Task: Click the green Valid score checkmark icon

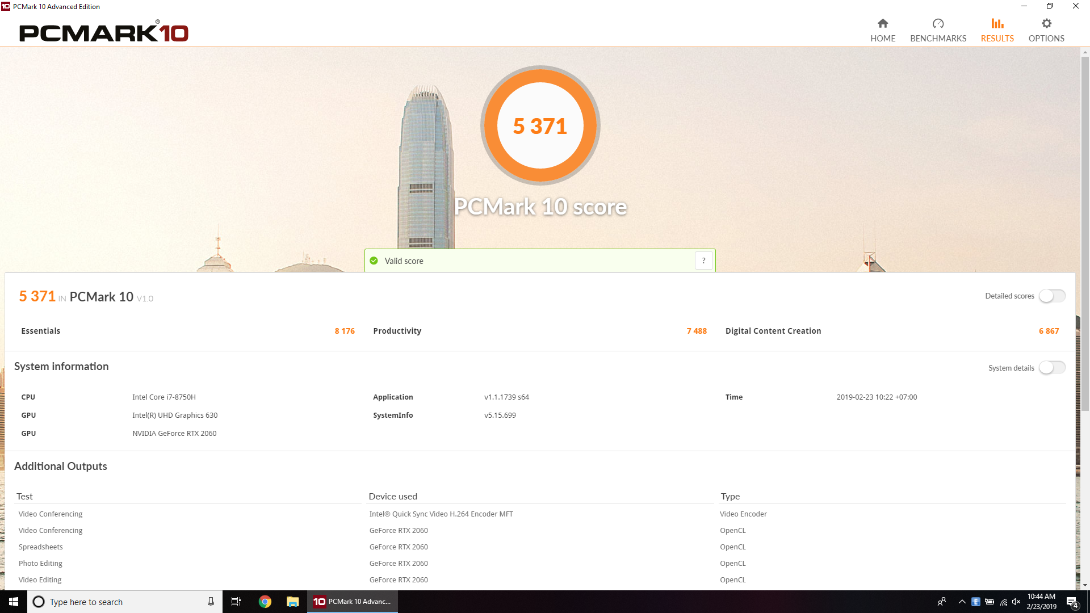Action: 374,261
